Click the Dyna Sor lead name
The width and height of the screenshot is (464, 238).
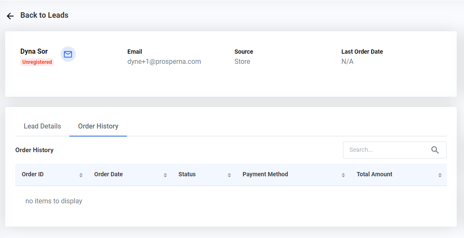click(34, 52)
